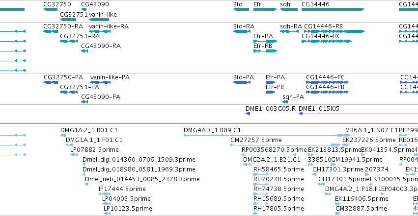Select the vanin-like gene bar
This screenshot has width=418, height=216.
(99, 20)
